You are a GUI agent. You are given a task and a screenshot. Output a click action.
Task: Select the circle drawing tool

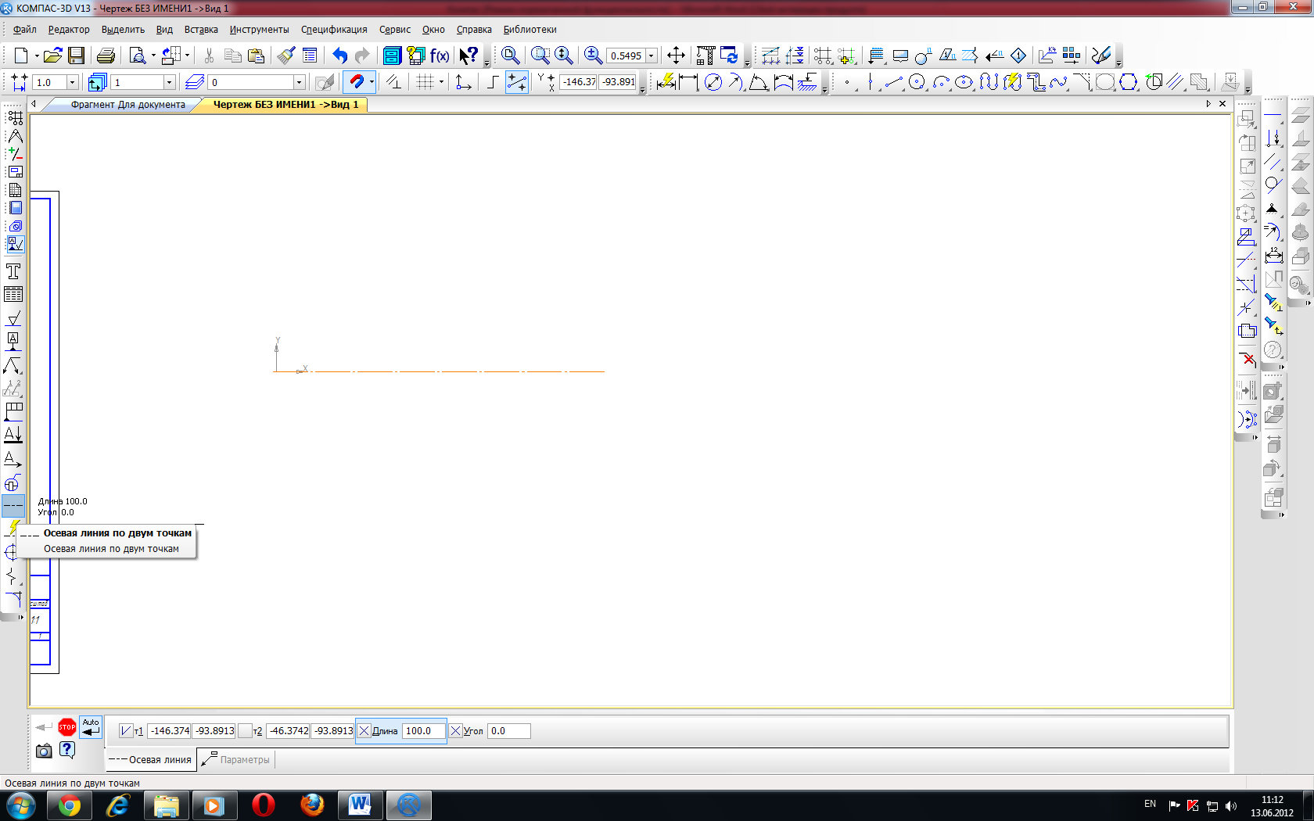(x=917, y=82)
